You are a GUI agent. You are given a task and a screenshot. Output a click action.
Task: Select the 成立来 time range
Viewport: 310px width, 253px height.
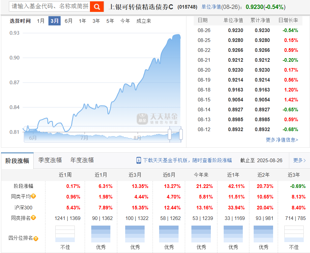(144, 21)
